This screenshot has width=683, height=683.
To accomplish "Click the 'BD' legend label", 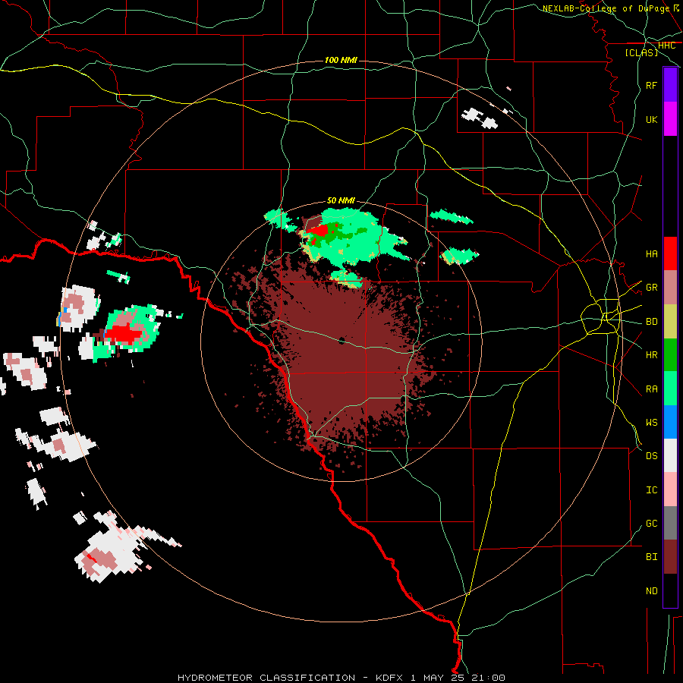I will (x=652, y=322).
